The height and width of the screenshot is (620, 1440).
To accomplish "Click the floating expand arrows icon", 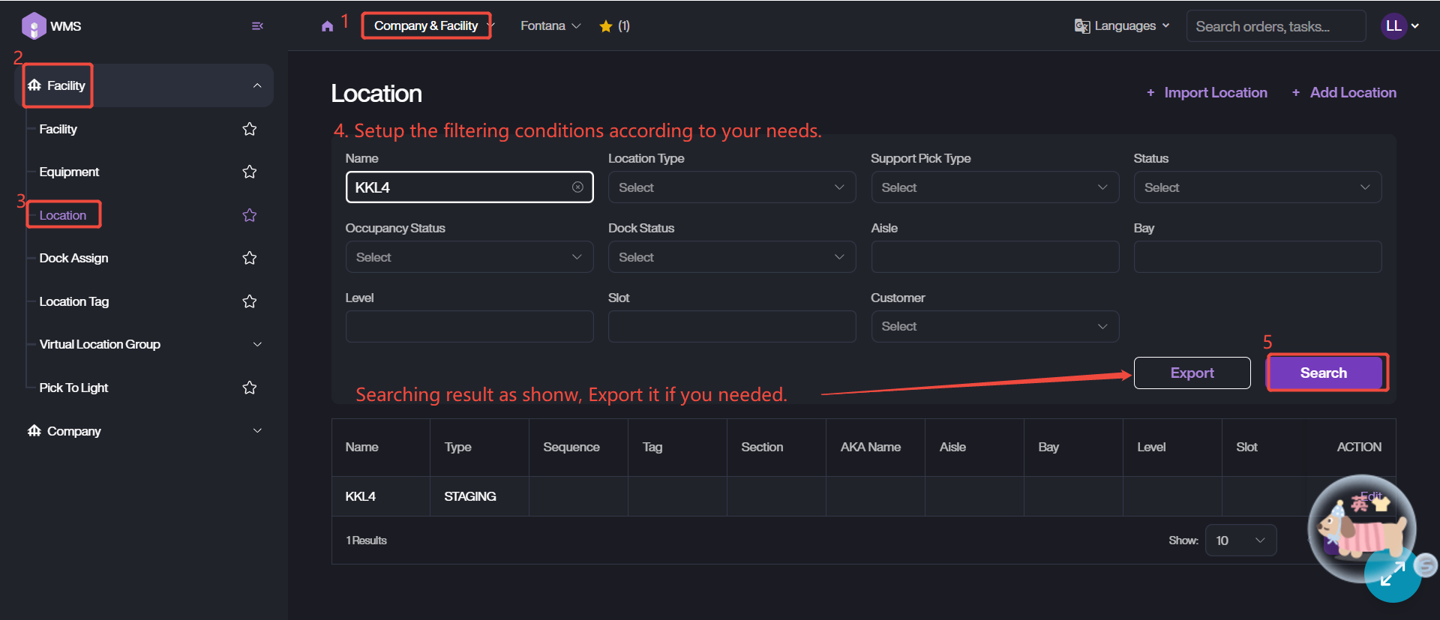I will 1392,575.
